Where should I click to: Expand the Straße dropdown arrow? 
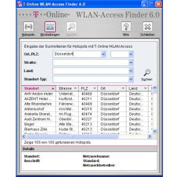[131, 63]
